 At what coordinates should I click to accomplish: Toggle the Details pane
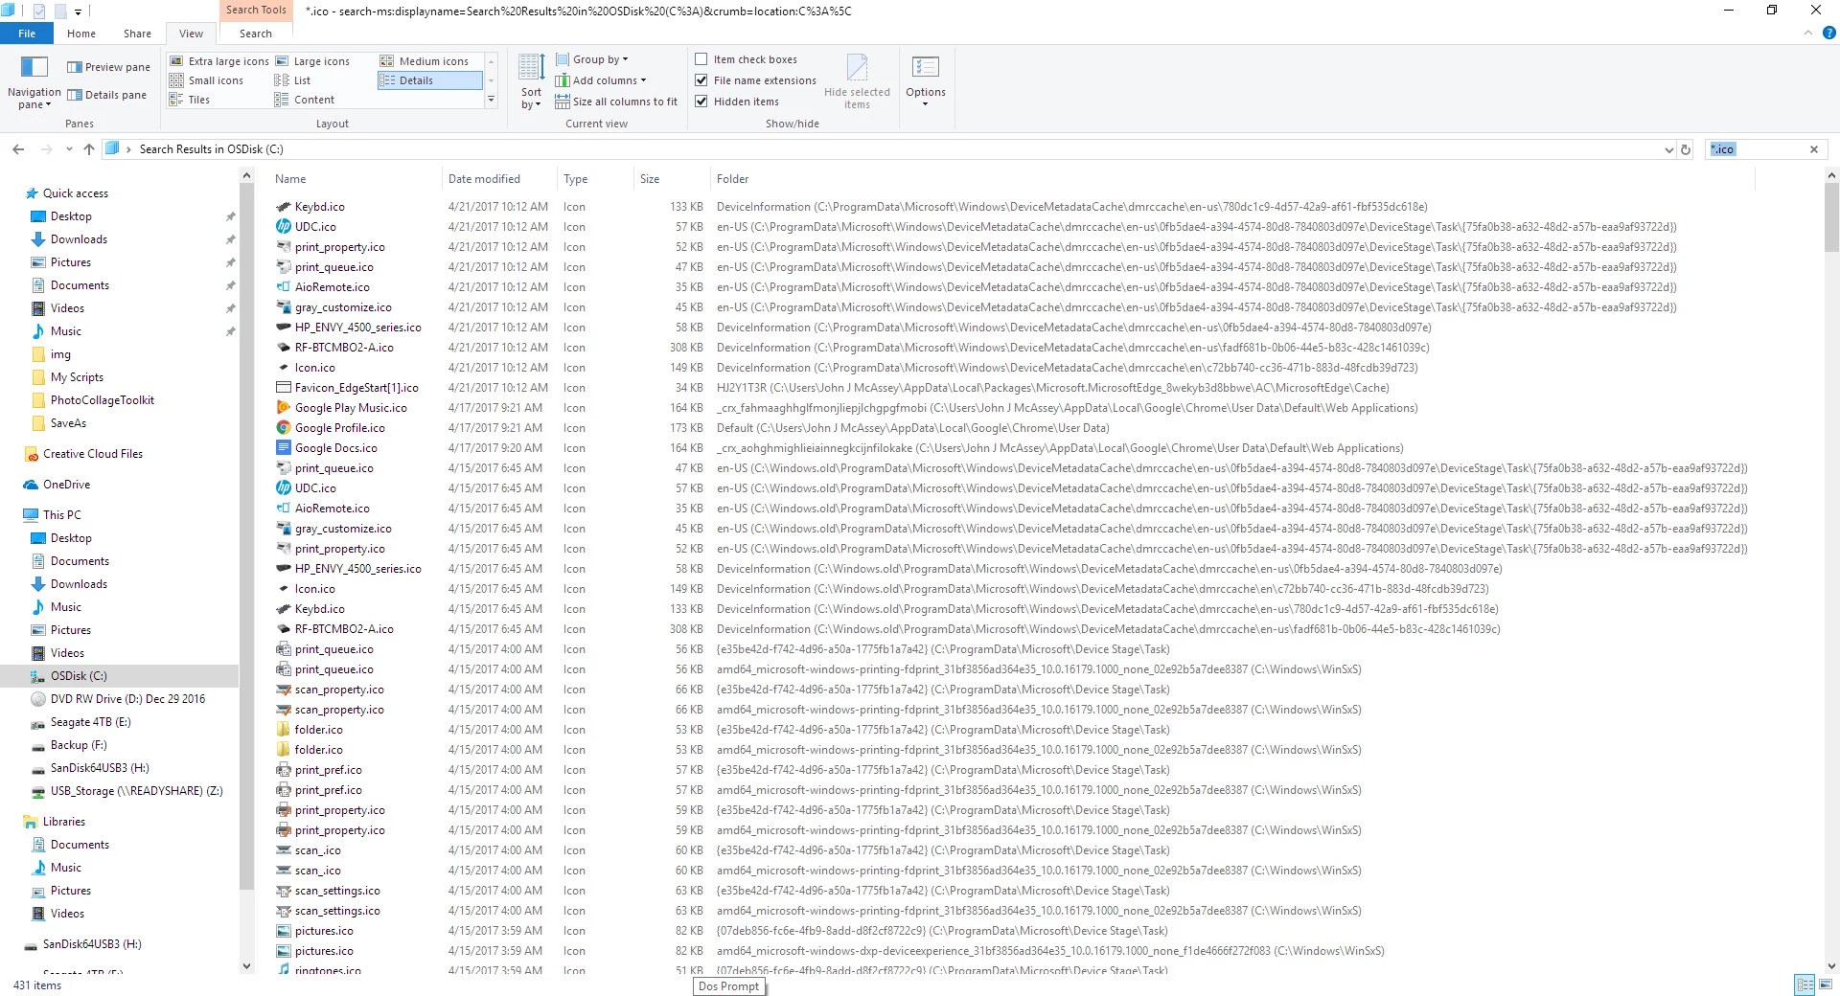(x=106, y=95)
